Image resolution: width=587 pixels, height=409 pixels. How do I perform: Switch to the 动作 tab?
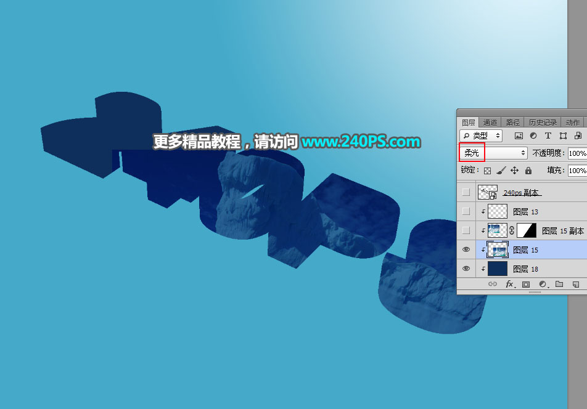572,123
